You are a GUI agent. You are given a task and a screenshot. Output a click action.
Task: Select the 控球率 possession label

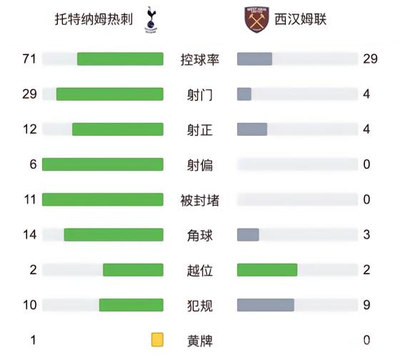[200, 59]
